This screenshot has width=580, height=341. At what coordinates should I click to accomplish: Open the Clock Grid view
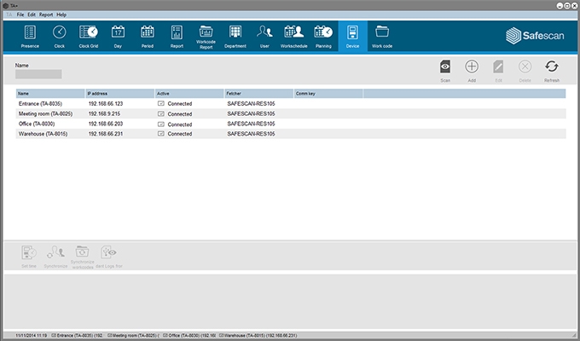click(89, 36)
